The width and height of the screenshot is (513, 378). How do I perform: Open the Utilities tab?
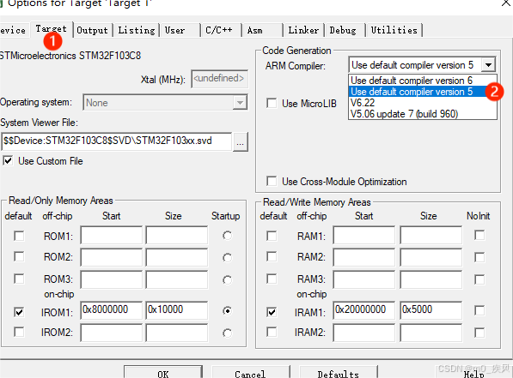(x=394, y=30)
